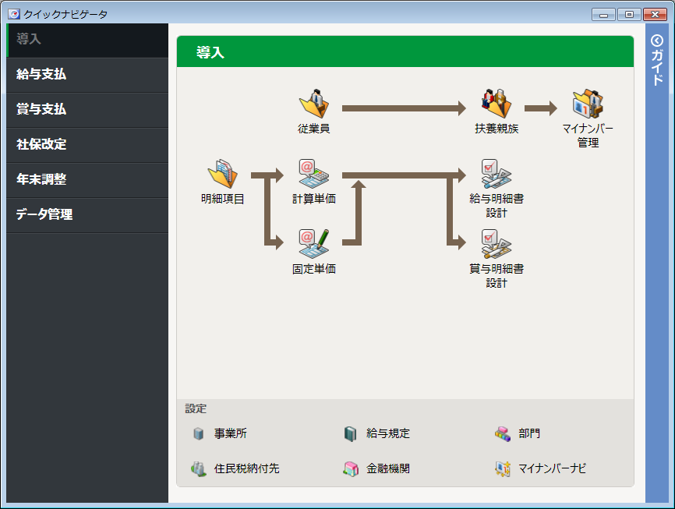Click the 事業所 settings link
The image size is (675, 509).
pos(230,433)
